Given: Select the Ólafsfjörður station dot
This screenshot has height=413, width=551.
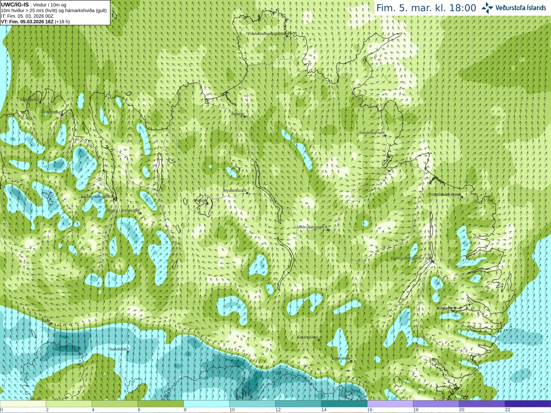Looking at the screenshot, I should pyautogui.click(x=62, y=115).
